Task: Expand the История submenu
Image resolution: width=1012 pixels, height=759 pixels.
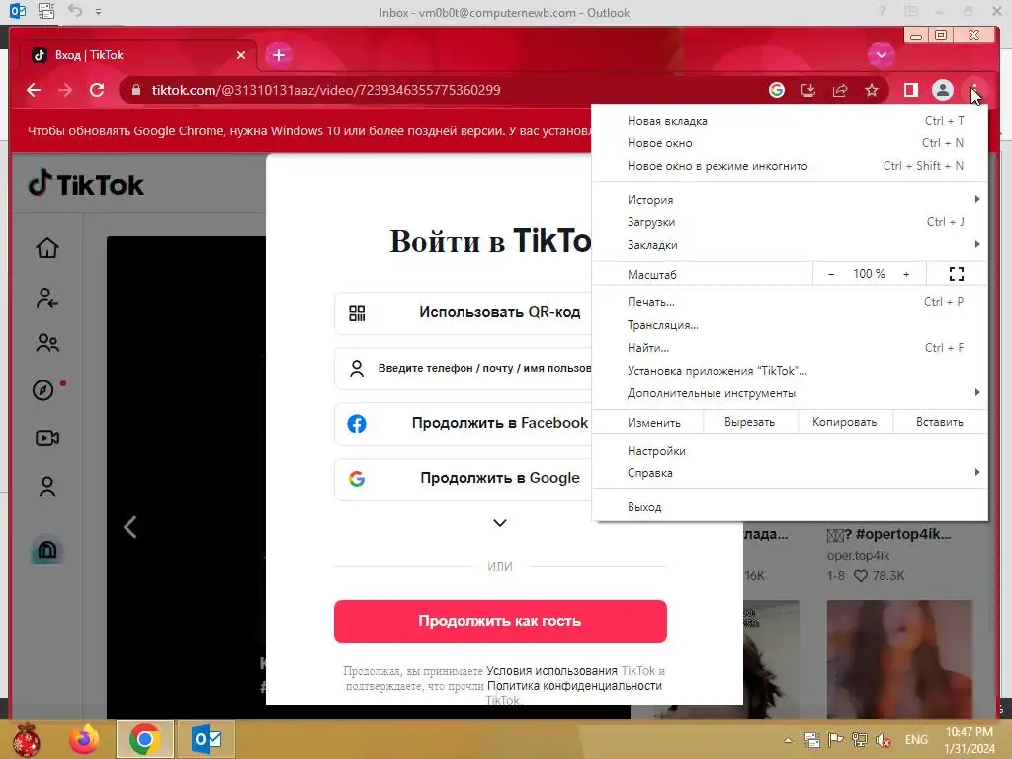Action: [790, 200]
